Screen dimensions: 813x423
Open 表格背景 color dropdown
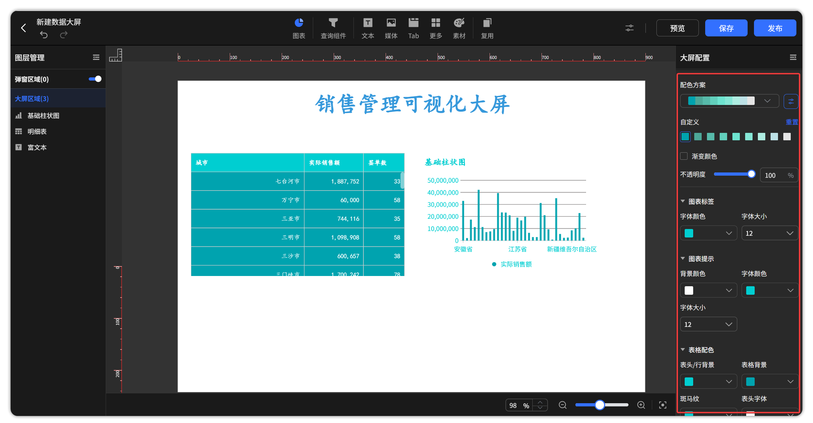pyautogui.click(x=770, y=382)
